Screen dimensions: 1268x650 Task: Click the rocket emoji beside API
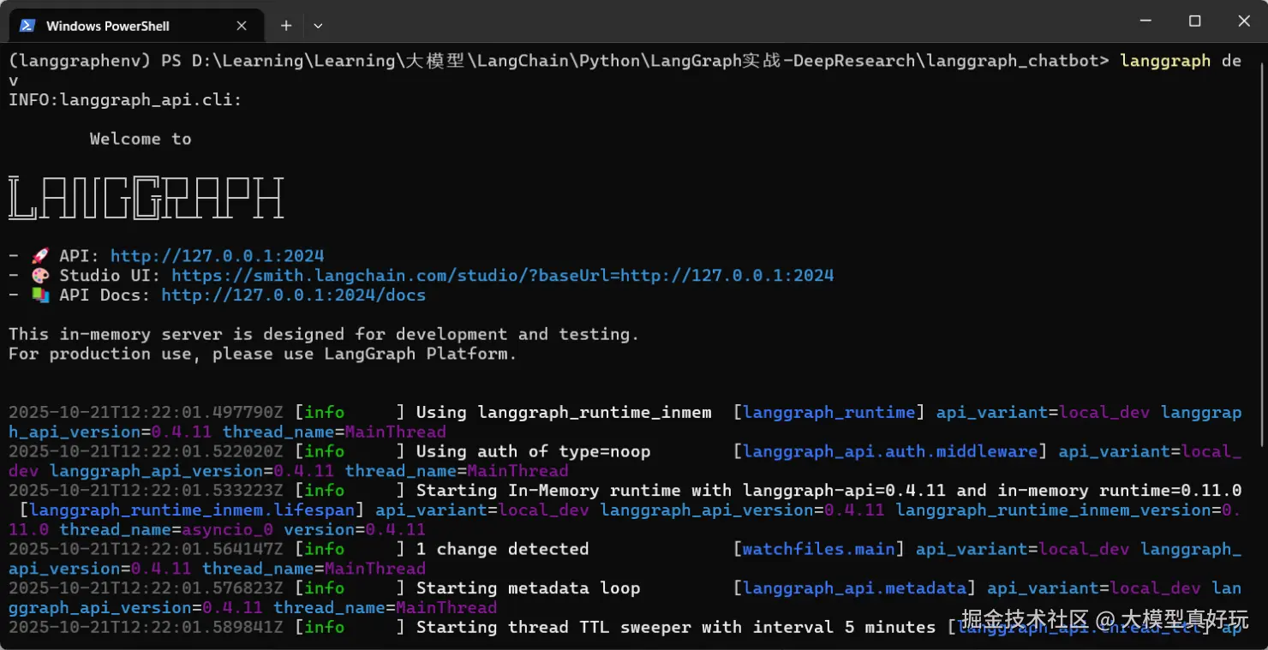coord(39,256)
